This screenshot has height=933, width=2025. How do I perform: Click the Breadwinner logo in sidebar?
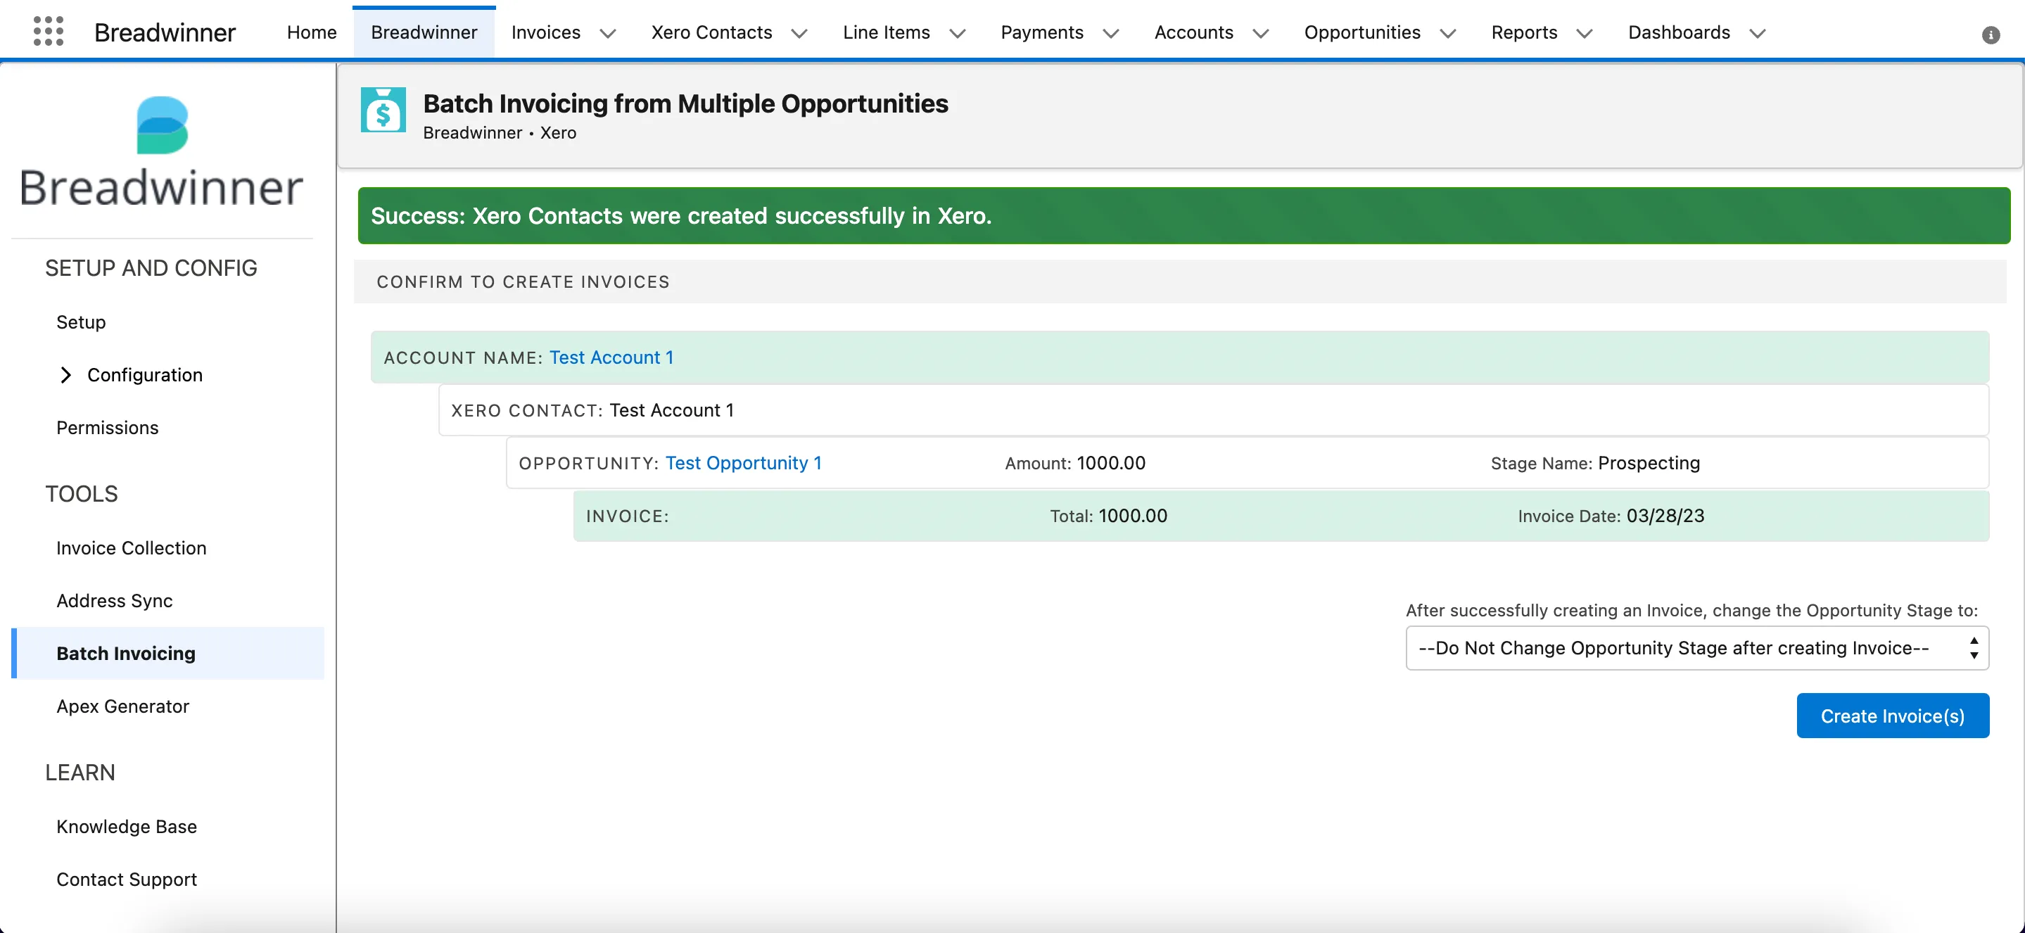[162, 151]
